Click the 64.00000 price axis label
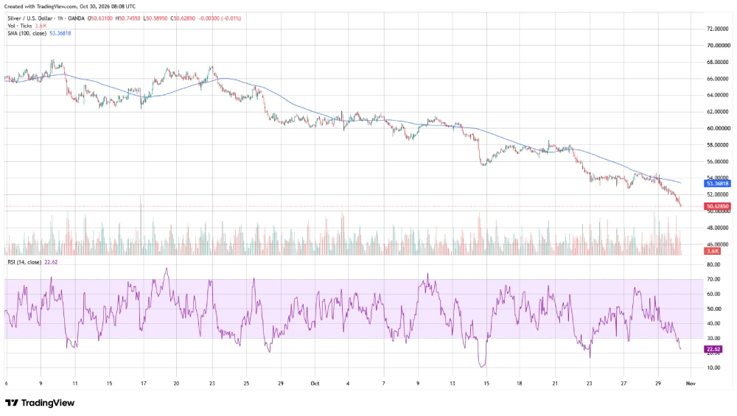This screenshot has height=416, width=737. [719, 95]
